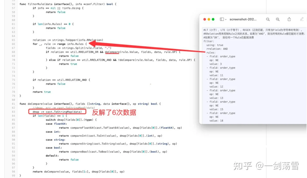Select line number 56 in the gutter
Viewport: 307px width, 178px height.
(x=14, y=4)
